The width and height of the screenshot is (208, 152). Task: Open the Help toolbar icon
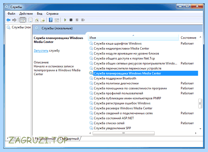pos(51,20)
